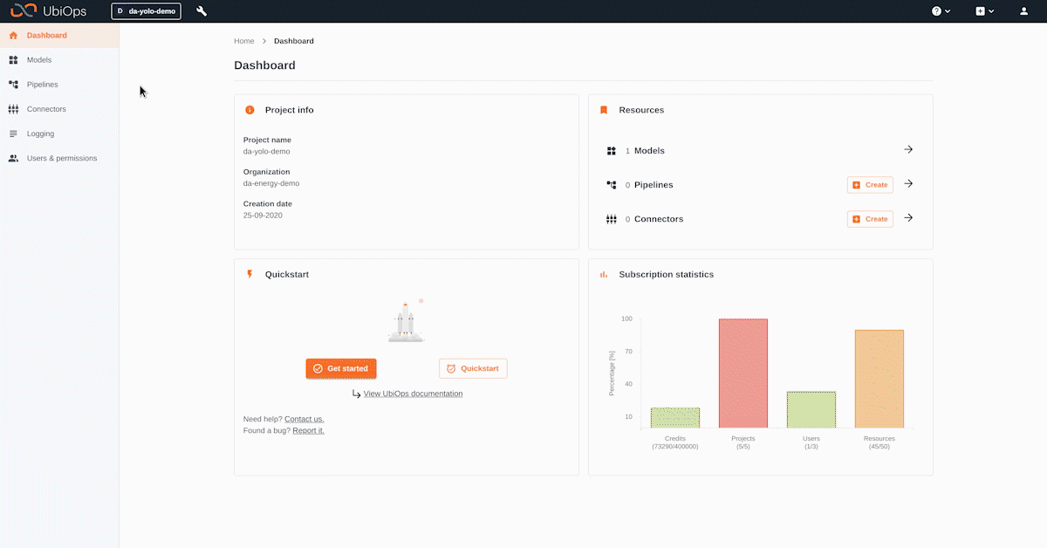Viewport: 1047px width, 548px height.
Task: Open Users & permissions in sidebar
Action: (x=59, y=158)
